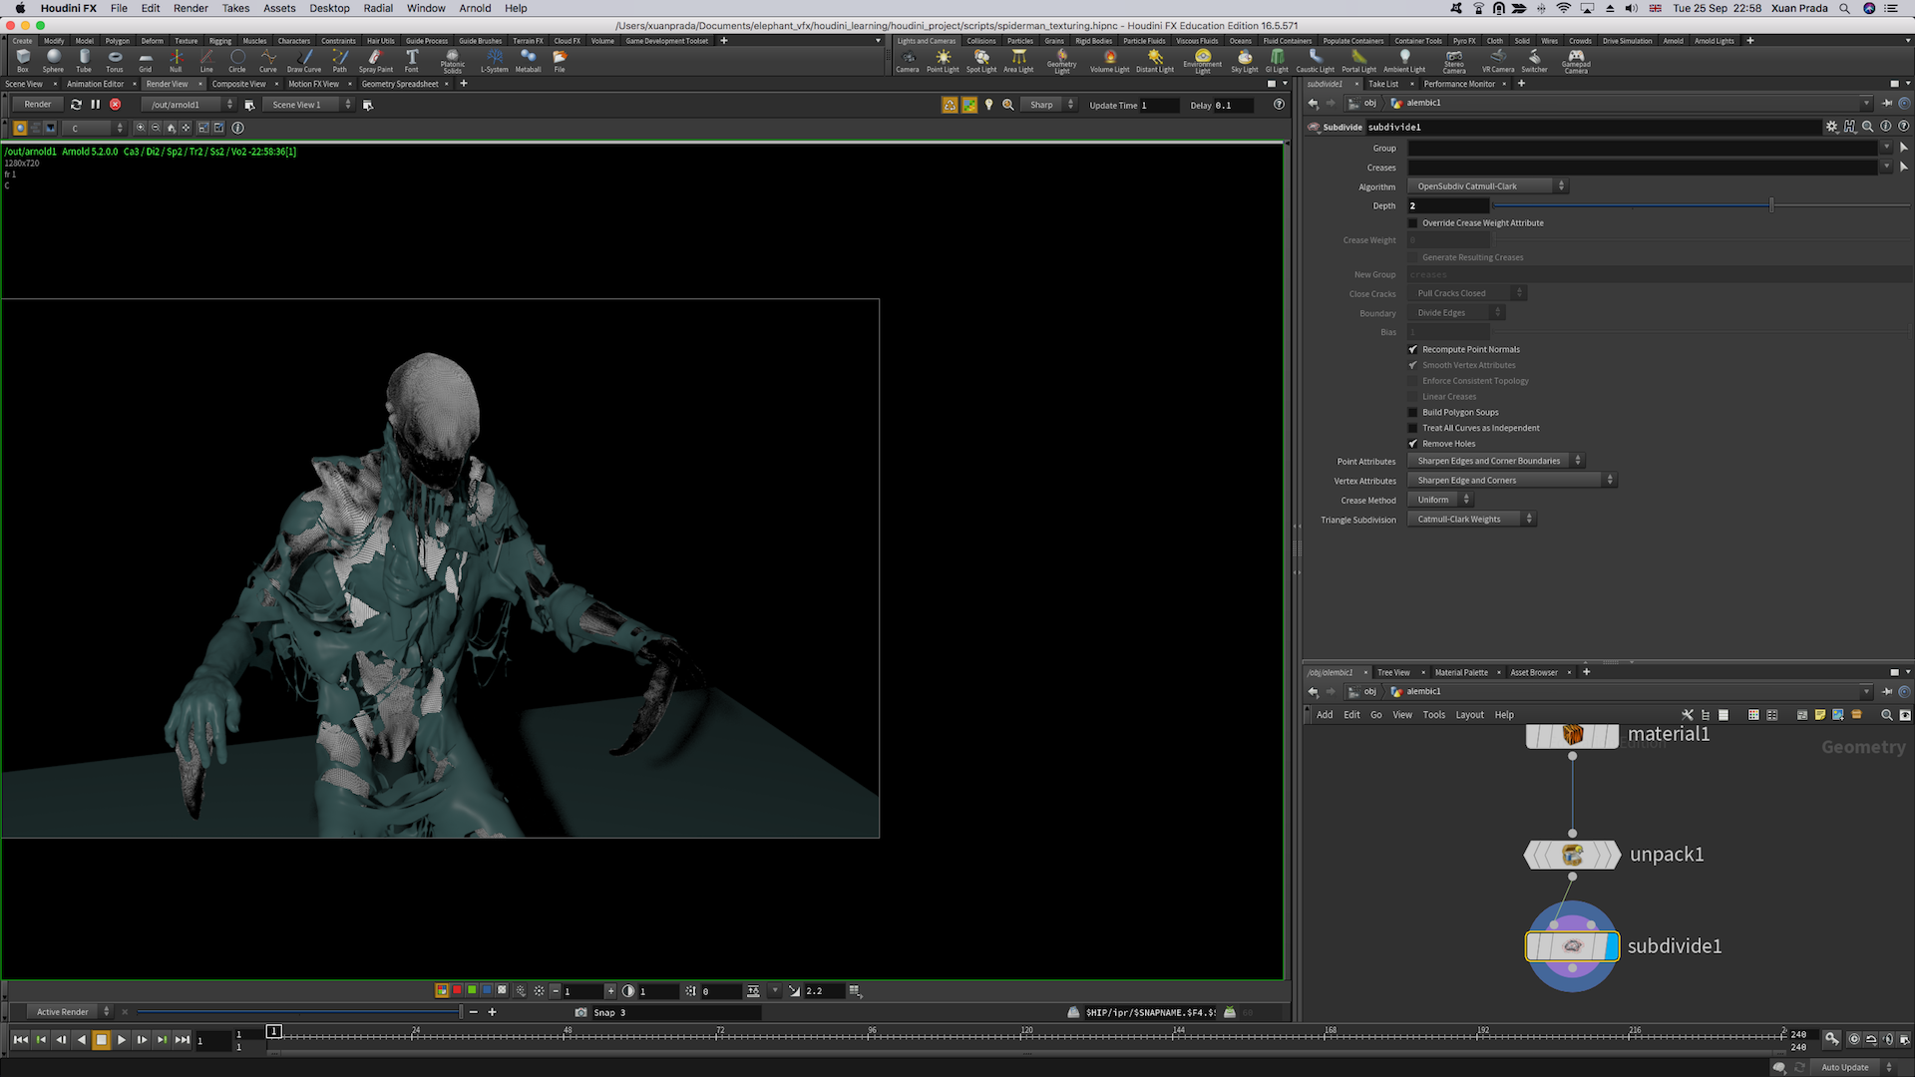Open Triangle Subdivision dropdown
The image size is (1915, 1077).
click(1471, 520)
